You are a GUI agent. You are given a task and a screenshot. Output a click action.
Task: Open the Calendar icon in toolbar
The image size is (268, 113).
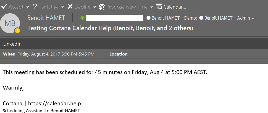point(159,7)
